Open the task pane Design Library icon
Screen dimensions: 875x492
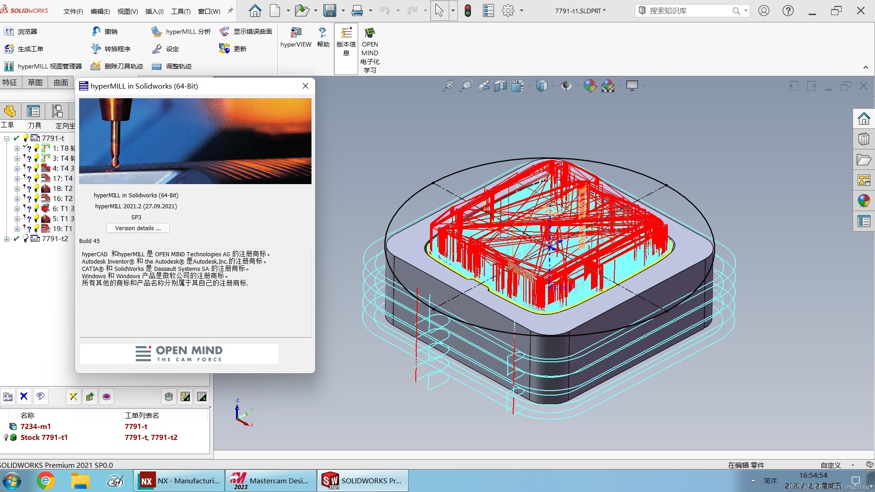pos(864,139)
